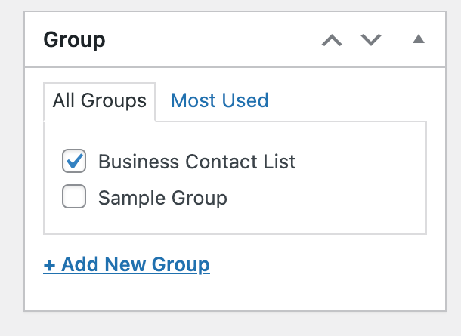The width and height of the screenshot is (461, 336).
Task: Show most used groups
Action: 220,100
